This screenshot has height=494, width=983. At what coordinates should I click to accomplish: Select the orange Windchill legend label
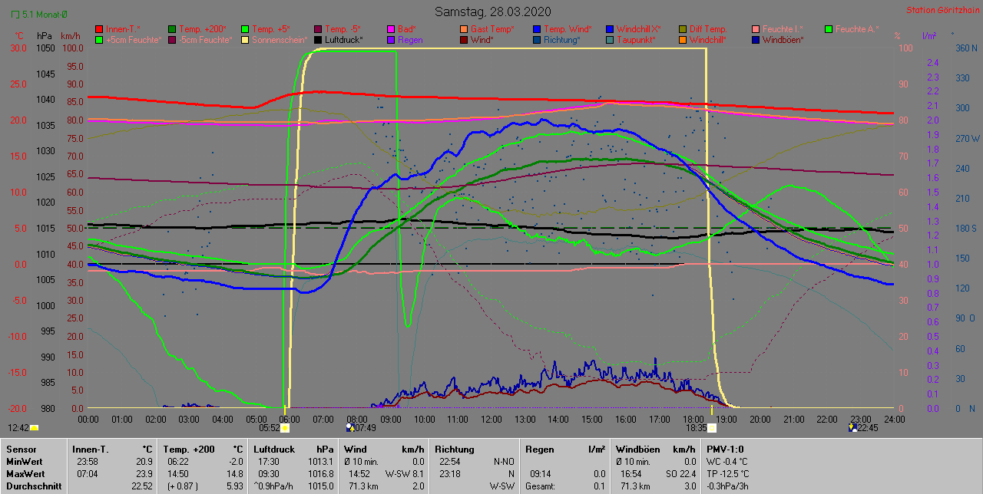pos(709,40)
